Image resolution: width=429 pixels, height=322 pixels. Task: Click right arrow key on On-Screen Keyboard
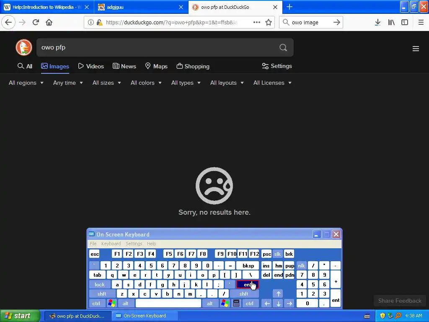coord(289,304)
